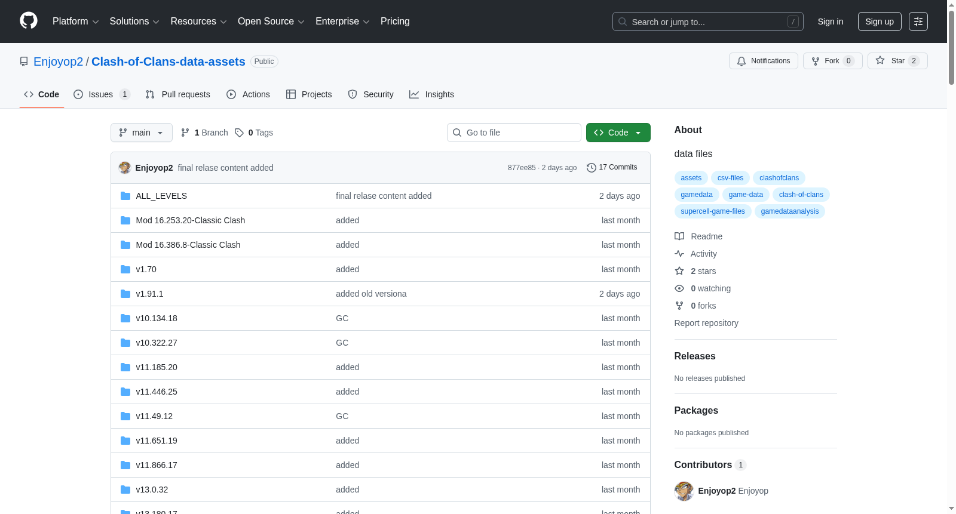Screen dimensions: 956x514
Task: Open the v11.49.12 folder name
Action: (x=154, y=416)
